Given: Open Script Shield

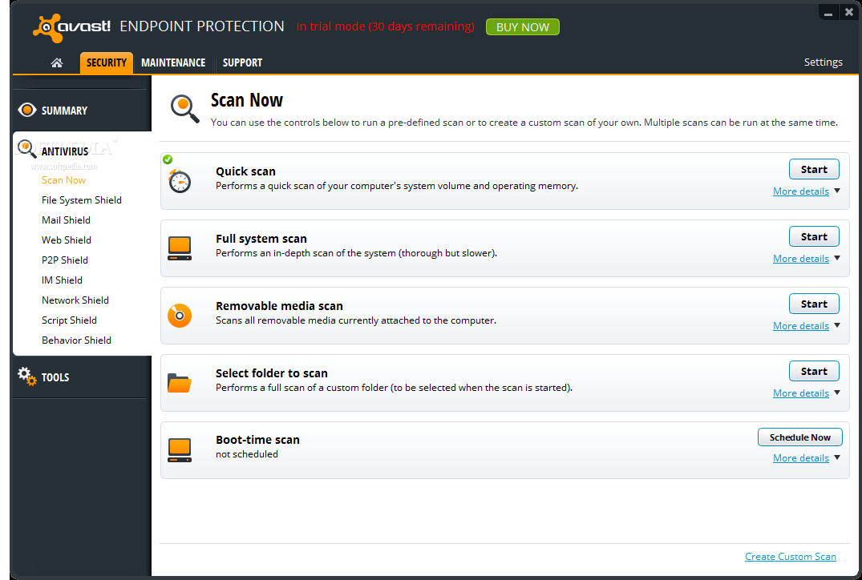Looking at the screenshot, I should coord(69,320).
